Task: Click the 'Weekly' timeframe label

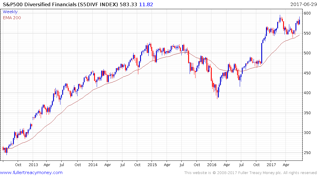Action: point(10,12)
